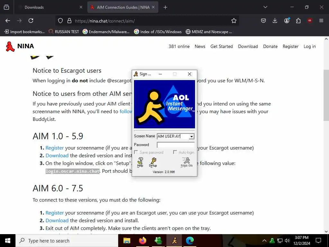
Task: Click the Import bookmarks button
Action: (x=24, y=32)
